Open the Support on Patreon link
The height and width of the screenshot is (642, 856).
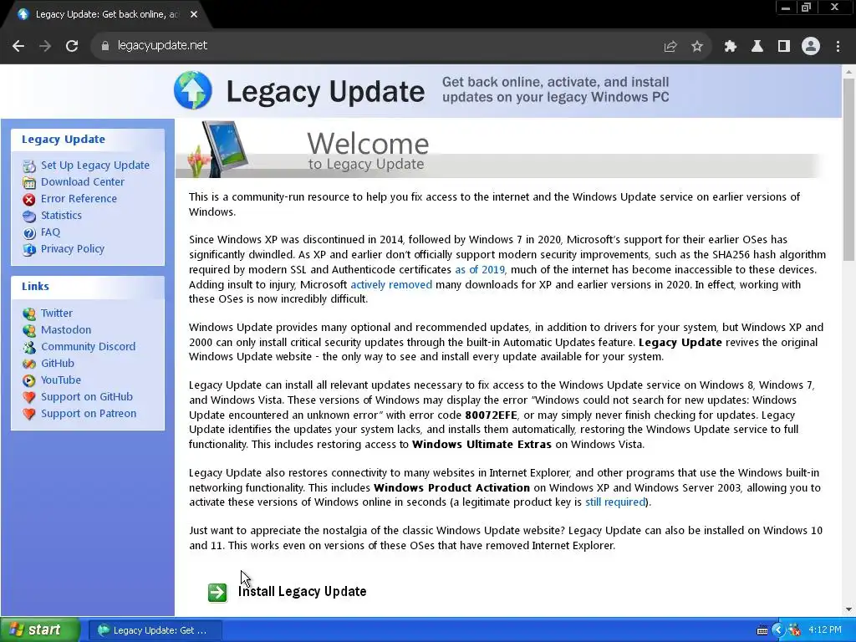click(x=89, y=414)
